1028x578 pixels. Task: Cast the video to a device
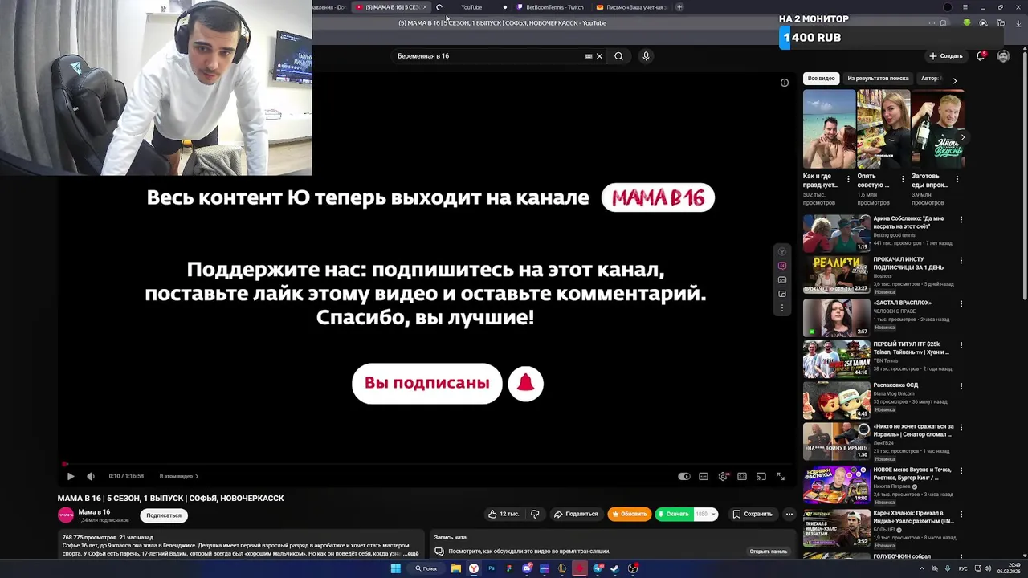tap(761, 476)
